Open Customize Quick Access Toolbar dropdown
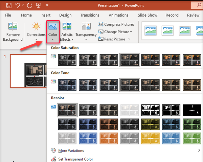203x162 pixels. point(47,5)
